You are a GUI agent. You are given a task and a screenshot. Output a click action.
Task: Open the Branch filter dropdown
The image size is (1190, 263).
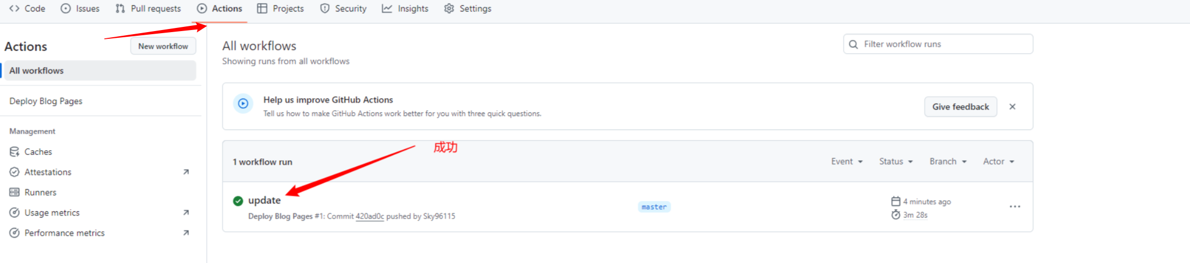(x=948, y=162)
